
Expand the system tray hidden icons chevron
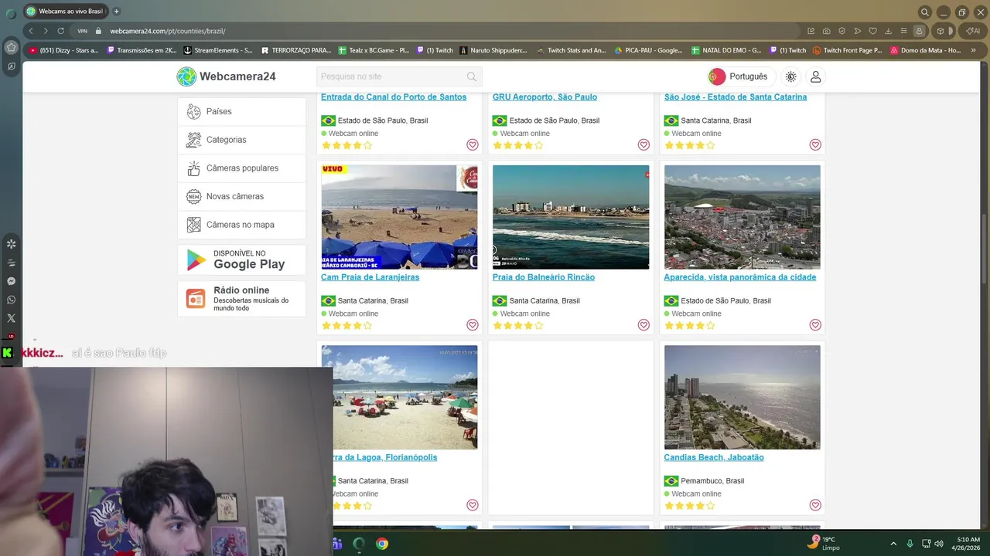click(x=893, y=544)
